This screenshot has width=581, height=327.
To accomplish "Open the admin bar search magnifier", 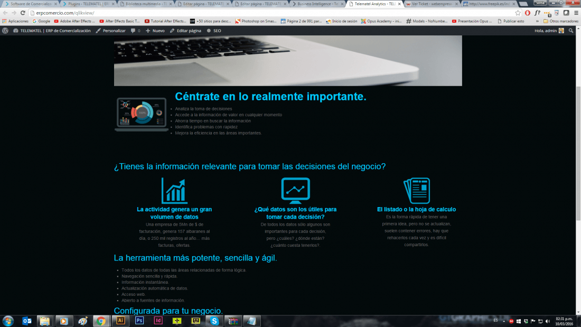I will 571,31.
